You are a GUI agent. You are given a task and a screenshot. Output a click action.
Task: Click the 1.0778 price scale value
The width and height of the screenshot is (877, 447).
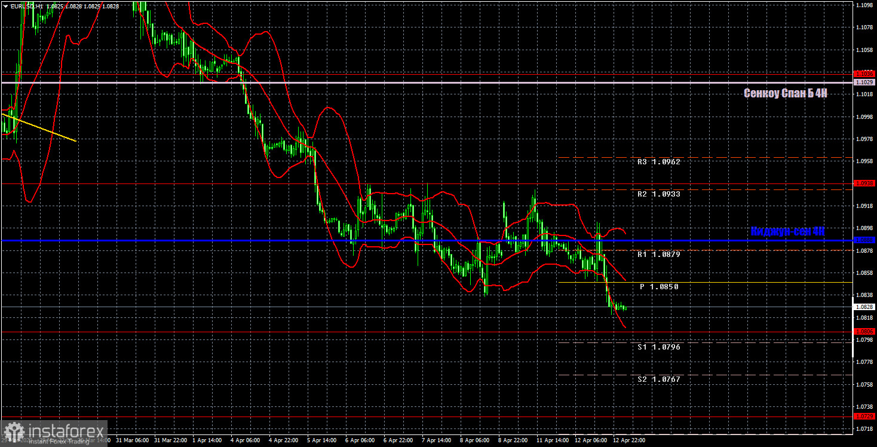pyautogui.click(x=864, y=362)
